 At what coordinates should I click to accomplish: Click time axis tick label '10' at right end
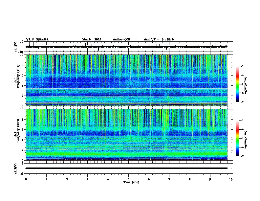point(231,179)
